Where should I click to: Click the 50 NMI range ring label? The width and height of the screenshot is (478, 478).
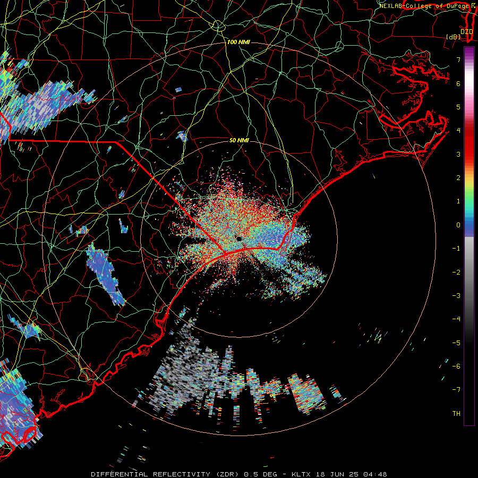tap(239, 140)
